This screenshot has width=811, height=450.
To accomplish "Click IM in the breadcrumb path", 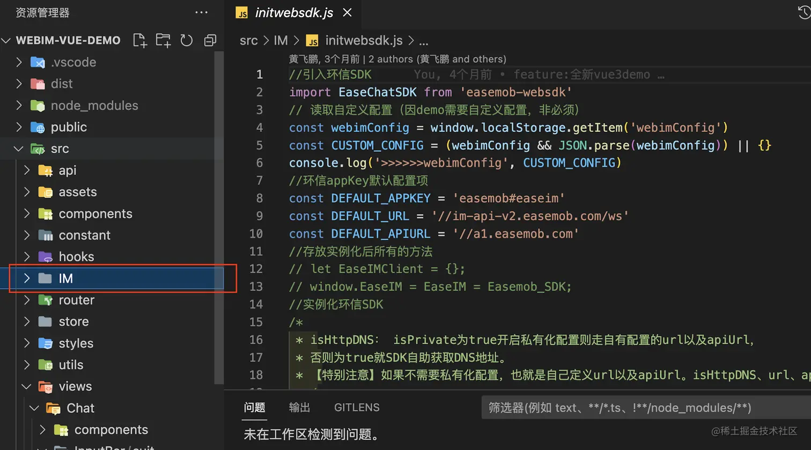I will click(281, 41).
